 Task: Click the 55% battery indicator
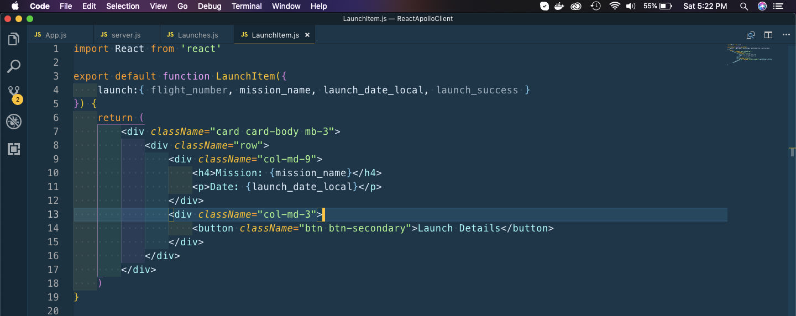coord(658,6)
